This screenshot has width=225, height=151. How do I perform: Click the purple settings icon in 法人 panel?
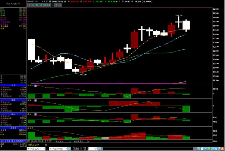36,114
